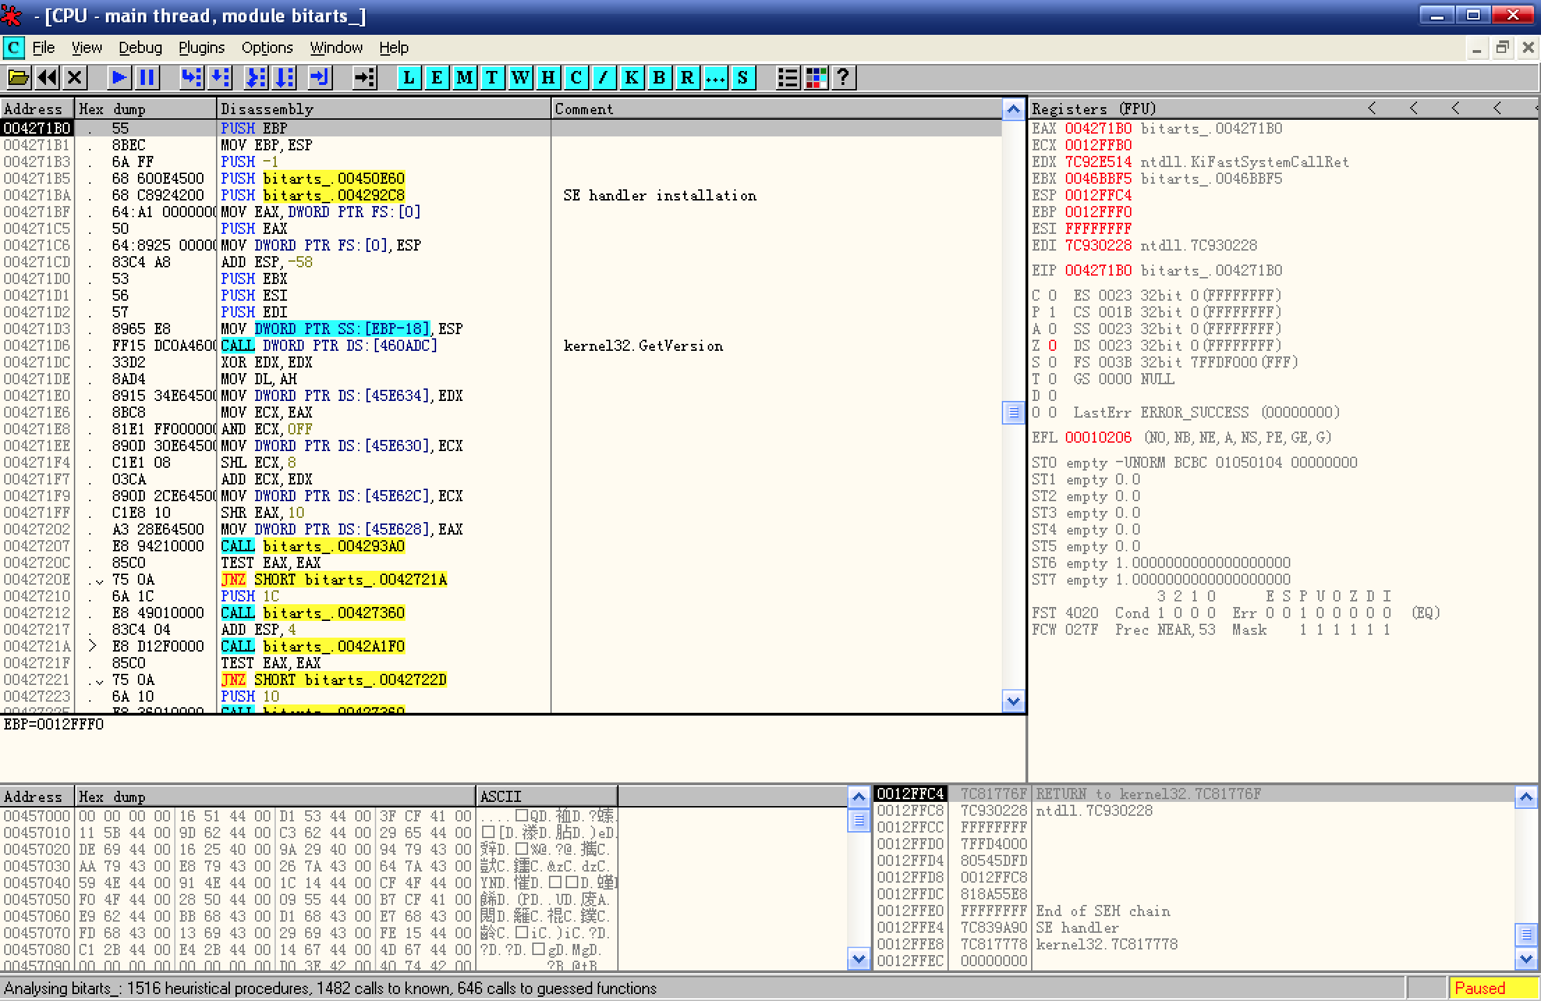Open Go to address arrow icon
The image size is (1541, 1001).
[x=364, y=77]
